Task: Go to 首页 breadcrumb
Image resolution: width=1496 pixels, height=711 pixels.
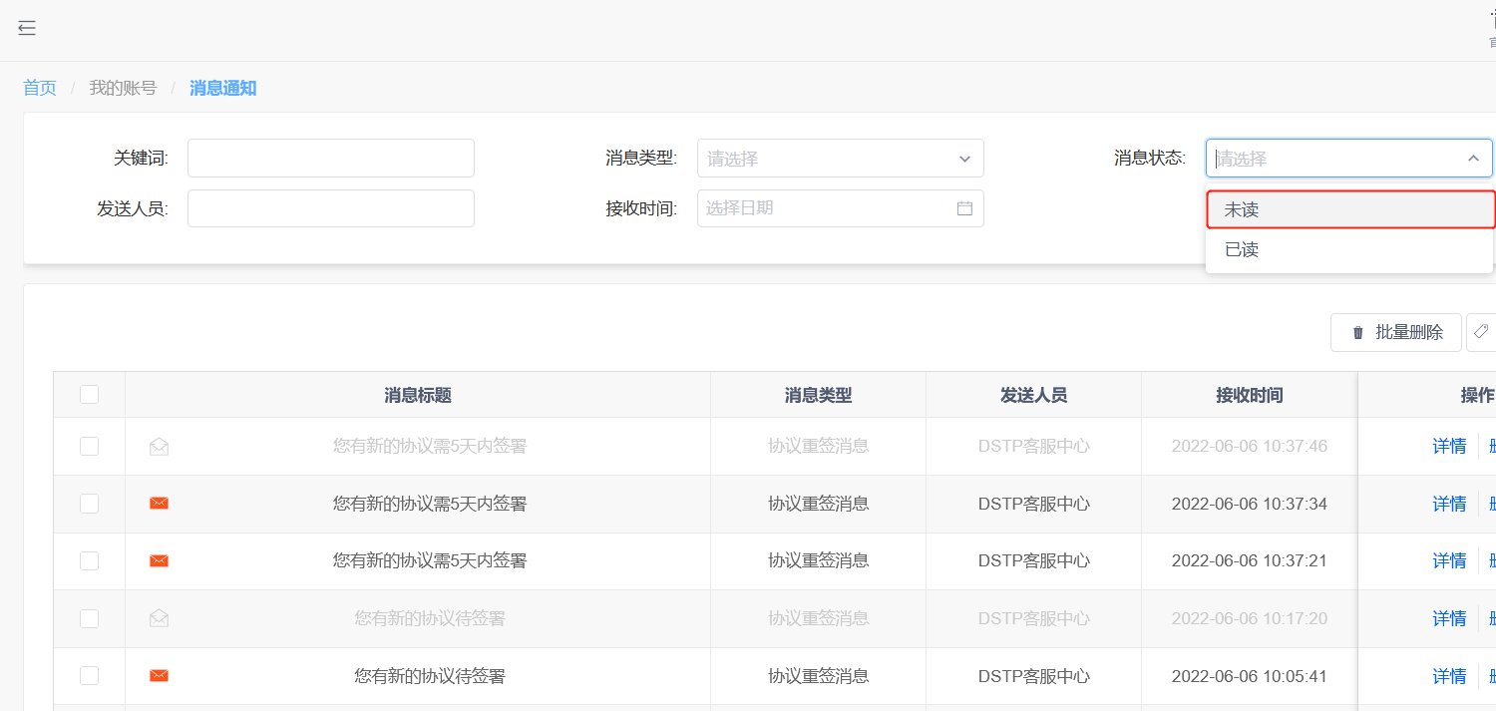Action: pyautogui.click(x=40, y=88)
